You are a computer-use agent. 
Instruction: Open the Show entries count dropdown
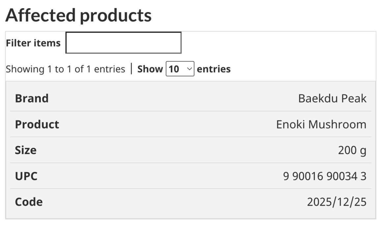180,69
